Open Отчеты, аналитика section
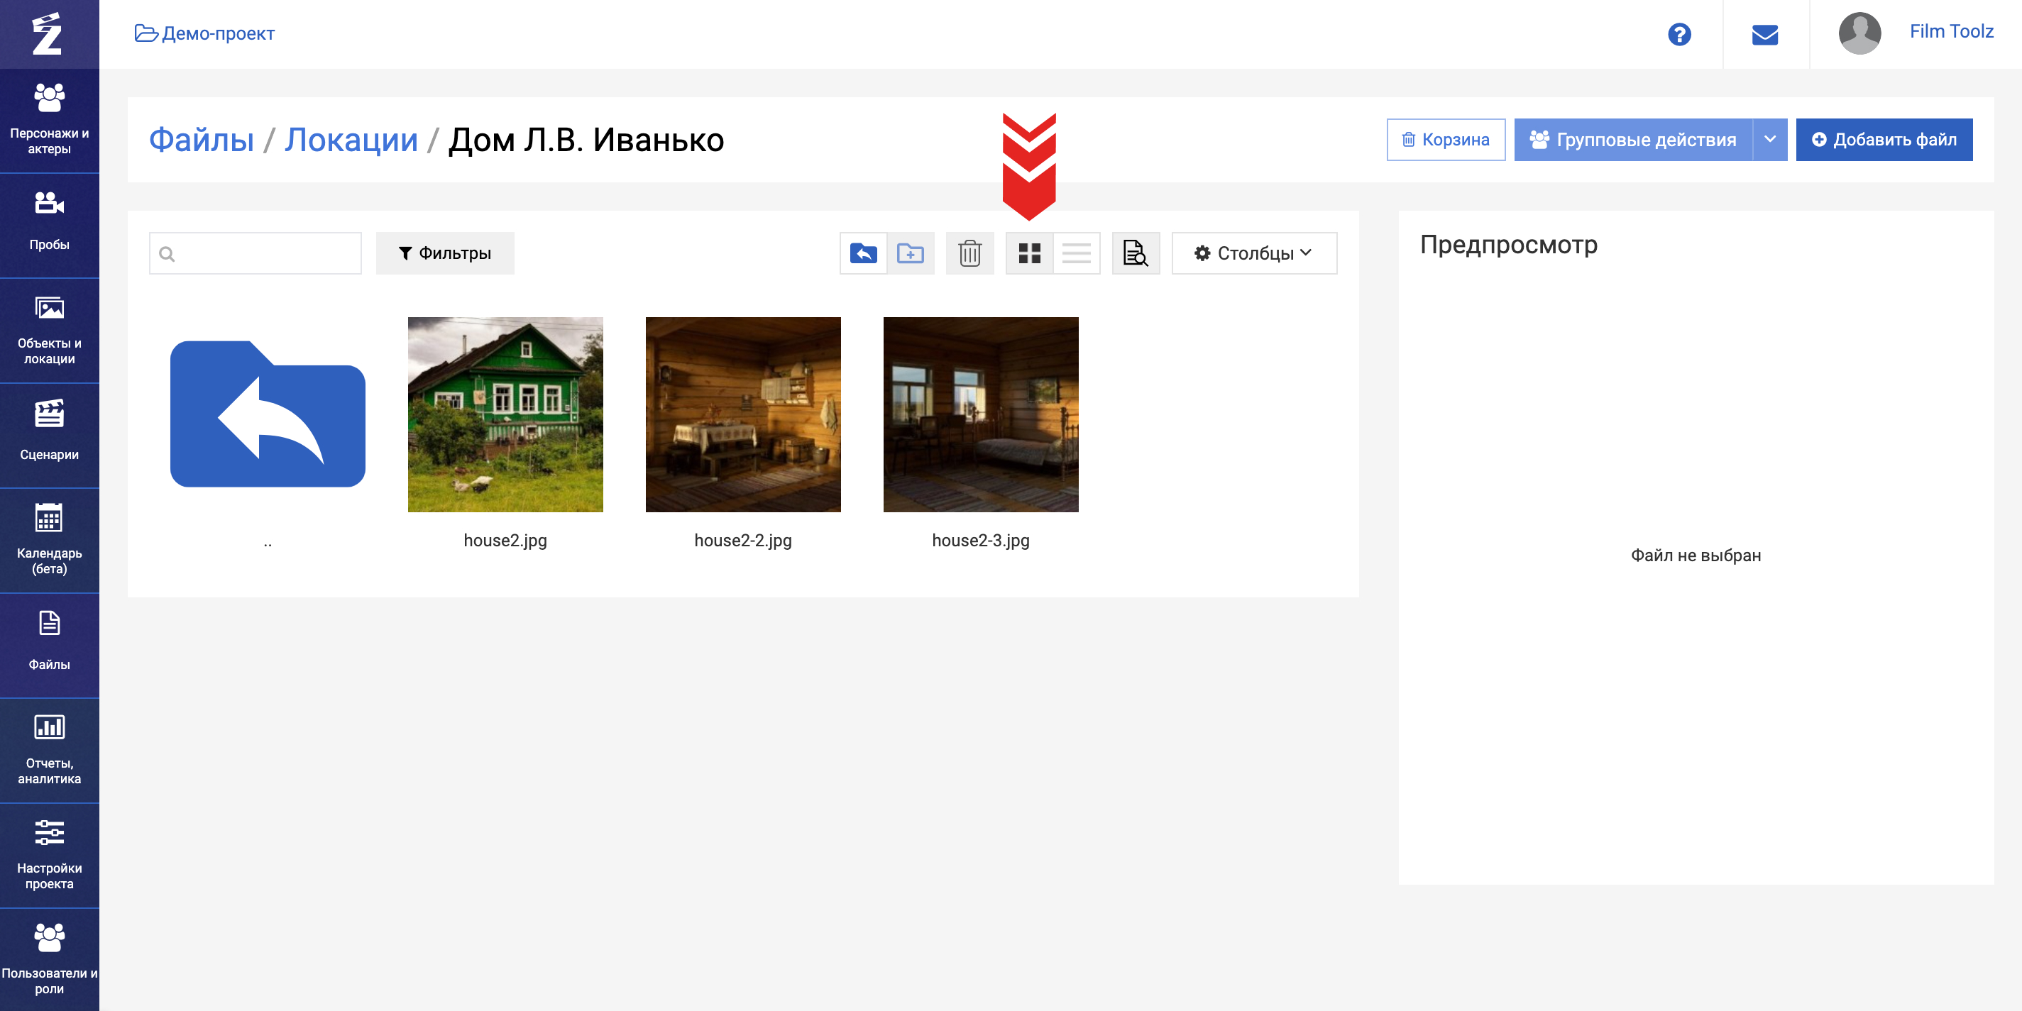This screenshot has width=2022, height=1011. 50,751
